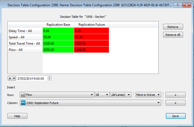Image resolution: width=194 pixels, height=127 pixels.
Task: Select the 'Delay Time - All' row header
Action: click(x=25, y=31)
